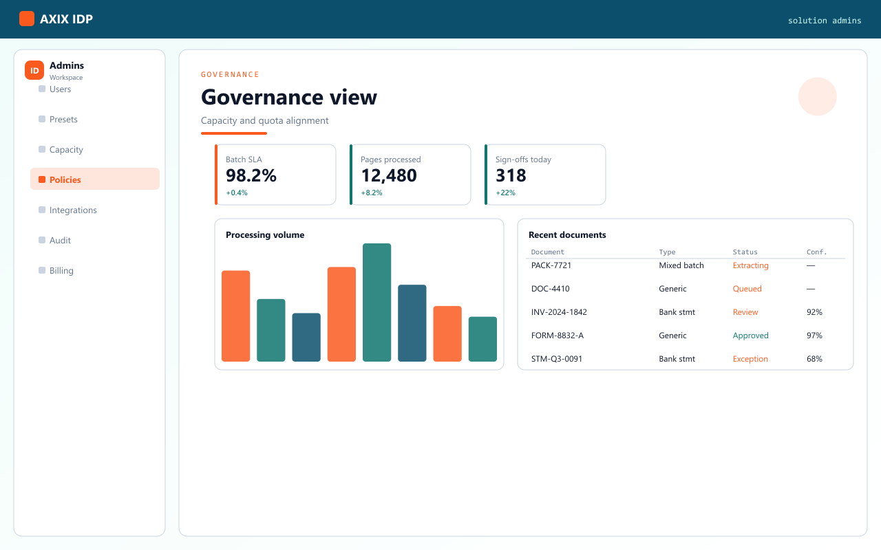This screenshot has height=550, width=881.
Task: Click the tallest teal bar in Processing volume
Action: click(376, 302)
